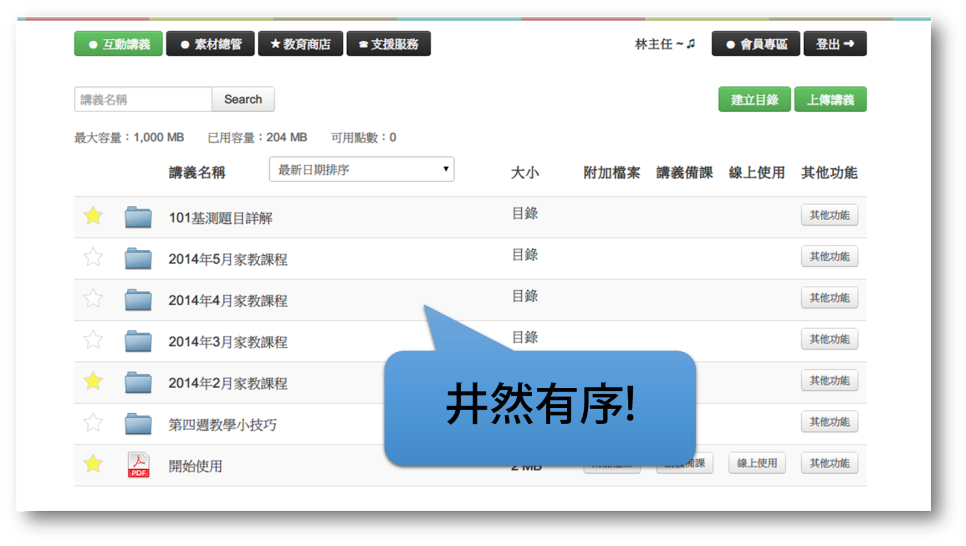Click the 講義名稱 column header

tap(197, 173)
